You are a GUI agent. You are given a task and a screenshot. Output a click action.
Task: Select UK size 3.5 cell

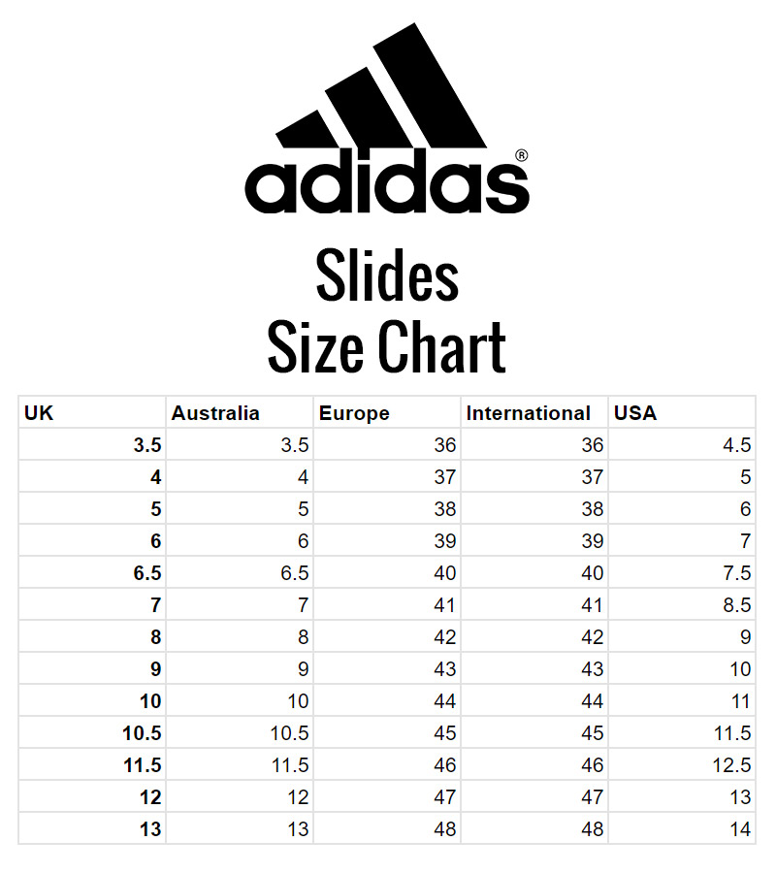pyautogui.click(x=92, y=445)
